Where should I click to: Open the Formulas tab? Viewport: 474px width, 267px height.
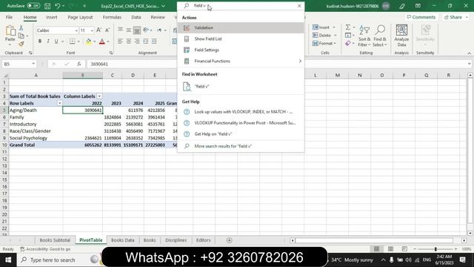pos(112,17)
